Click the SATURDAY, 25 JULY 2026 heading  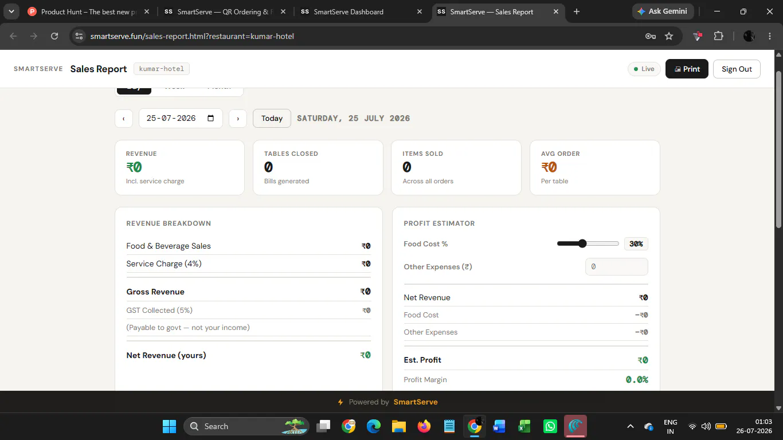click(x=354, y=118)
